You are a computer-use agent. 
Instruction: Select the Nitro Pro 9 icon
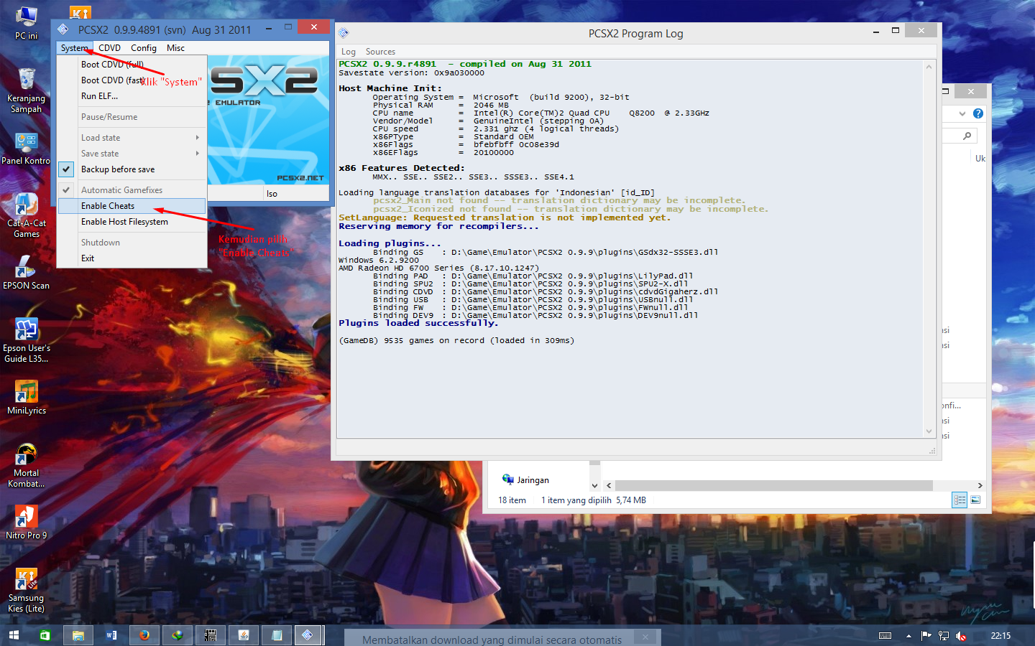tap(27, 522)
